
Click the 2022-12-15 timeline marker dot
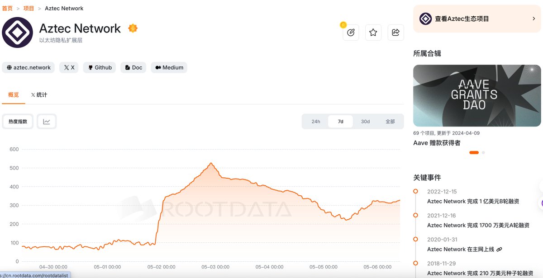pos(415,191)
